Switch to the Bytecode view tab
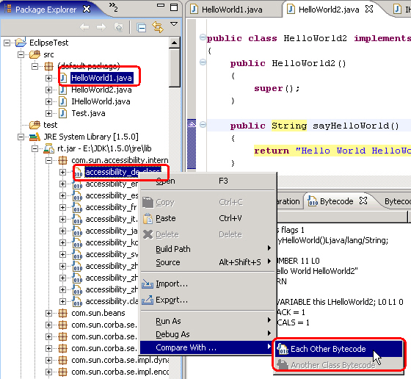This screenshot has width=411, height=379. [x=337, y=201]
